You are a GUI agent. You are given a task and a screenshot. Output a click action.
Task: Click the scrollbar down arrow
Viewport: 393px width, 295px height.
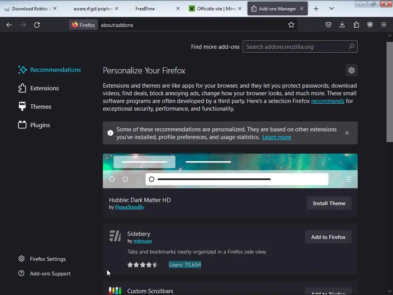point(390,291)
